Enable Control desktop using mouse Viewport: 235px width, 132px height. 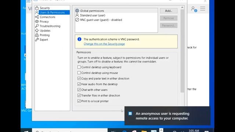pos(79,73)
